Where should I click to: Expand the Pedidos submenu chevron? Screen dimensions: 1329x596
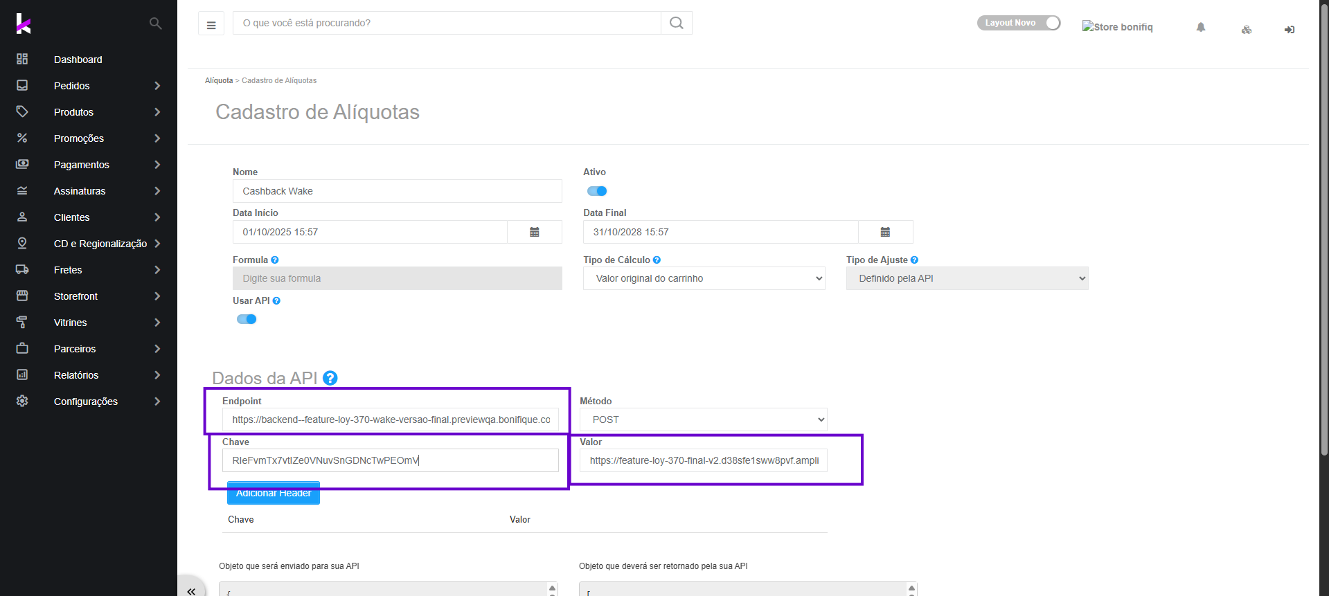point(157,86)
